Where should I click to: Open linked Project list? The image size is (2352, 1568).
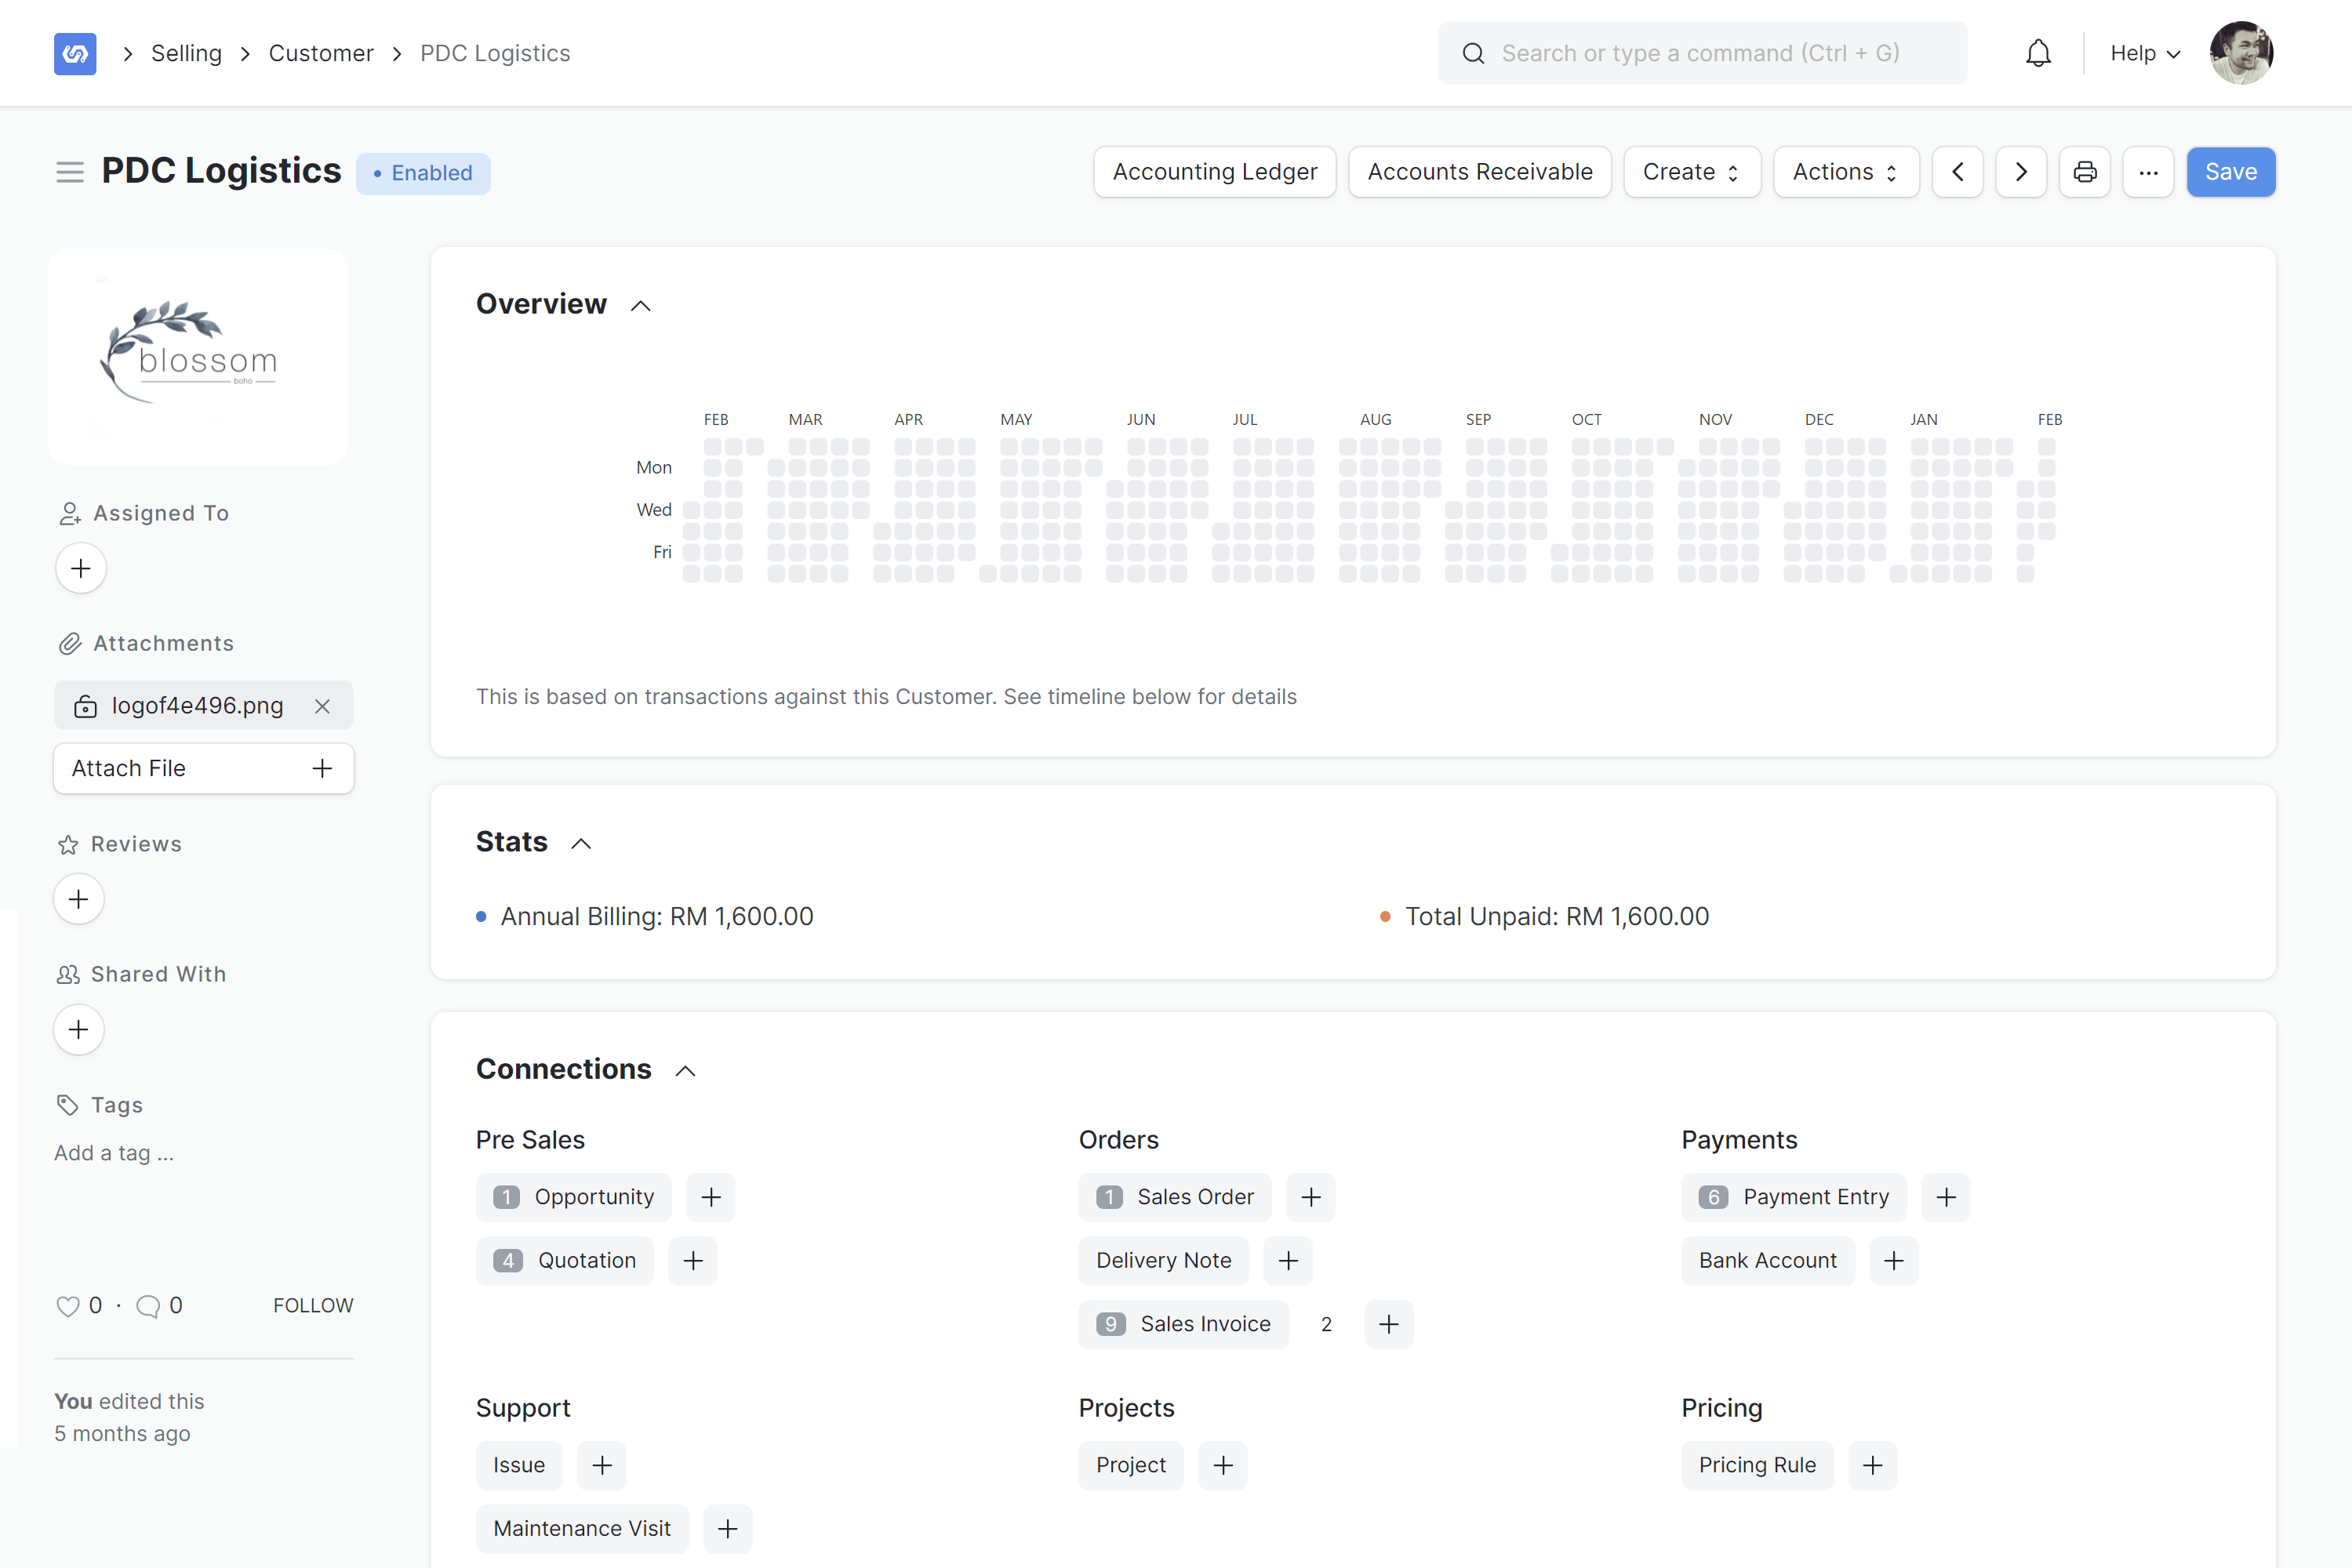pos(1130,1465)
